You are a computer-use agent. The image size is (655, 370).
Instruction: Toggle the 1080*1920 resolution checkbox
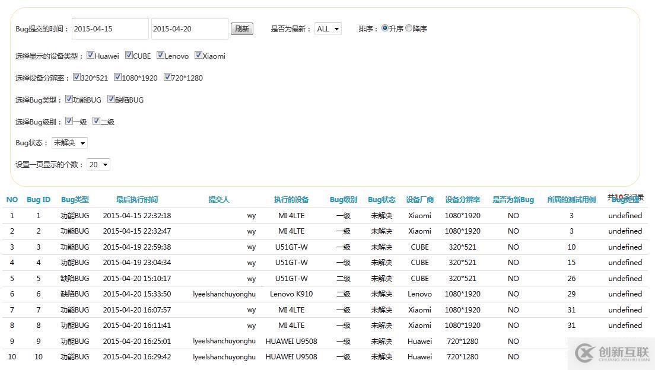[x=117, y=76]
